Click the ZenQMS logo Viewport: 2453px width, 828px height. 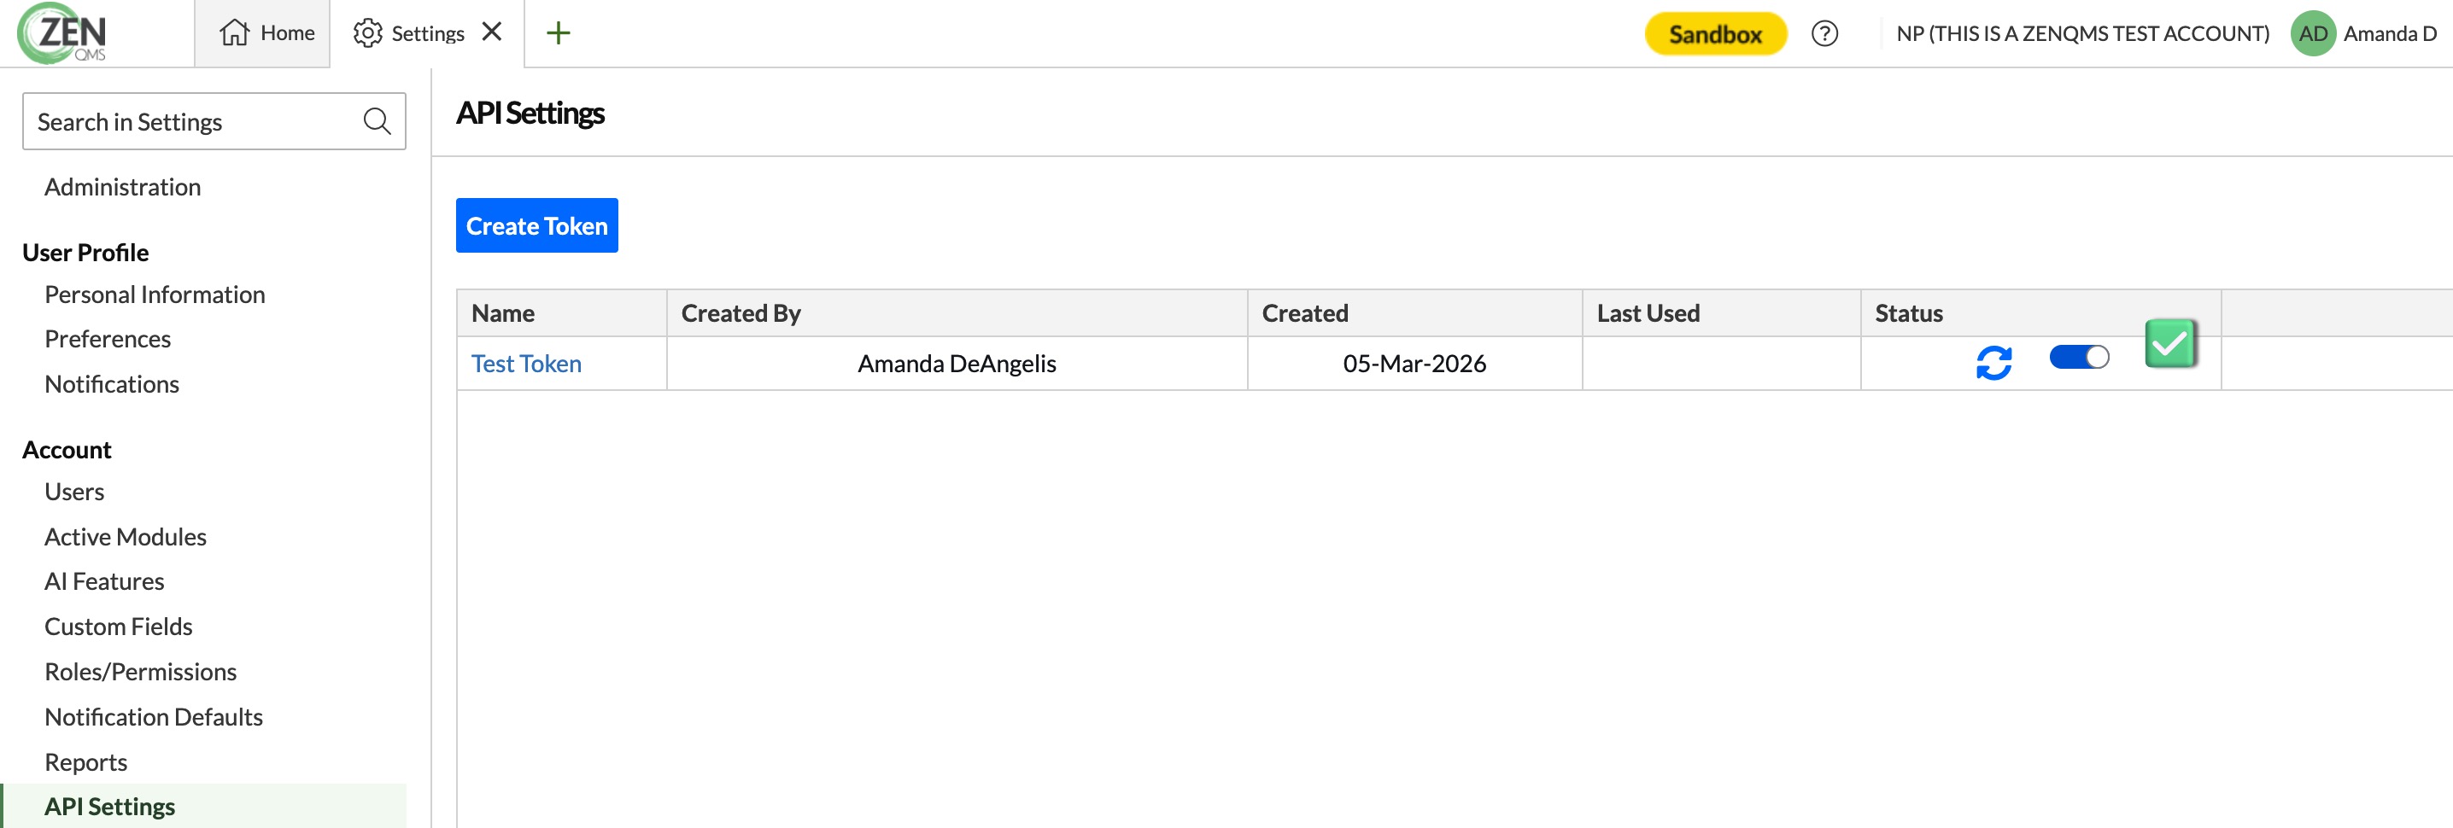63,33
